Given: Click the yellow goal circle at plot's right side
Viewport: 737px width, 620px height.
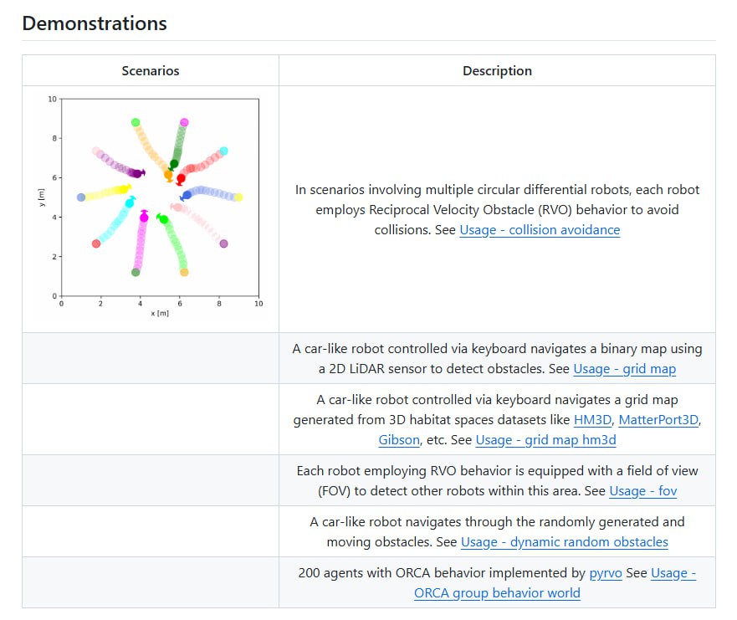Looking at the screenshot, I should (238, 197).
